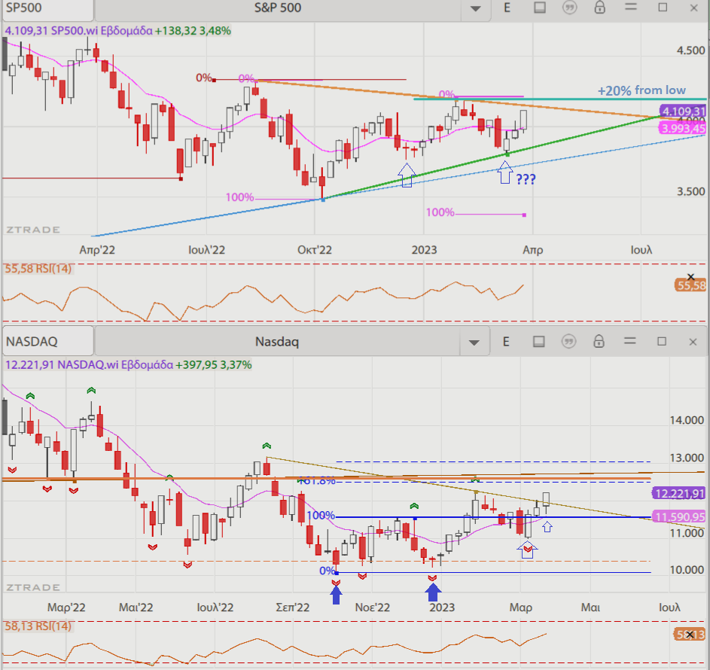This screenshot has height=670, width=710.
Task: Expand the S&P 500 instrument dropdown arrow
Action: coord(475,8)
